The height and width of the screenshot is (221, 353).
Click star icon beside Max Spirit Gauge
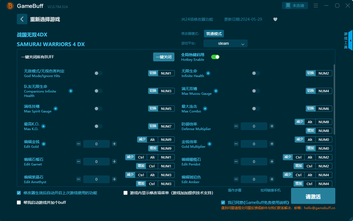pyautogui.click(x=56, y=109)
